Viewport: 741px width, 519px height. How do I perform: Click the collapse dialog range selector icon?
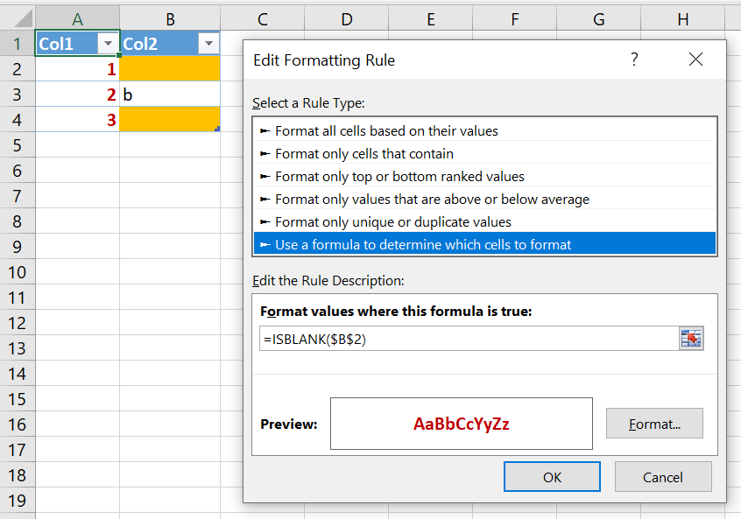pyautogui.click(x=691, y=338)
